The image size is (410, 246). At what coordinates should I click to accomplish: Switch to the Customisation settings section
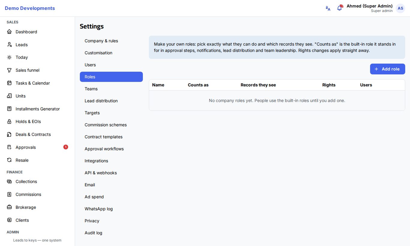click(x=111, y=53)
